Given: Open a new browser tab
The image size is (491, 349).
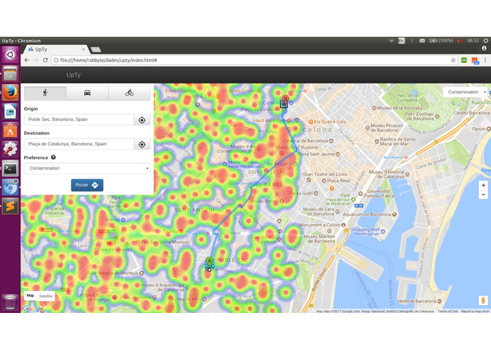Looking at the screenshot, I should [95, 49].
